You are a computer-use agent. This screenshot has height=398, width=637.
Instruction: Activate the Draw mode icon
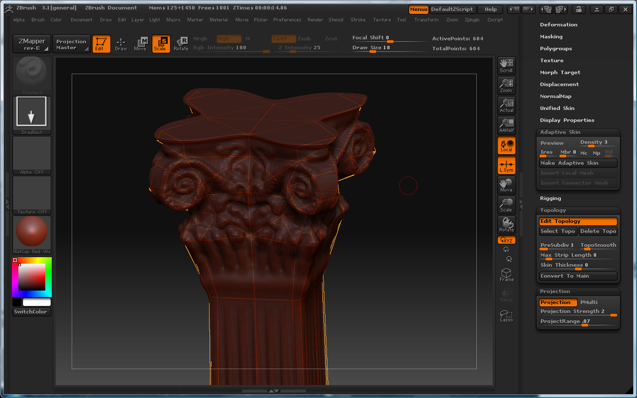[121, 44]
